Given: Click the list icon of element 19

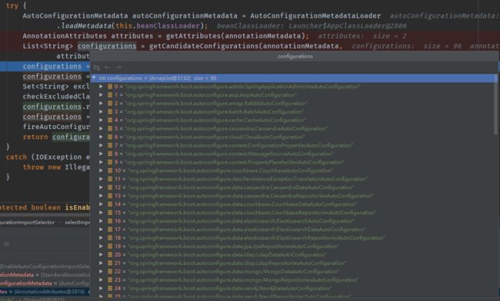Looking at the screenshot, I should tap(110, 246).
